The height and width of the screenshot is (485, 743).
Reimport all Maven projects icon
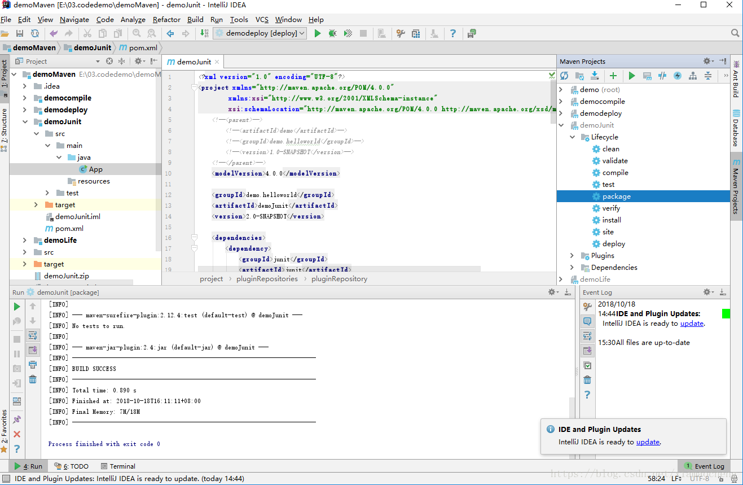point(564,76)
